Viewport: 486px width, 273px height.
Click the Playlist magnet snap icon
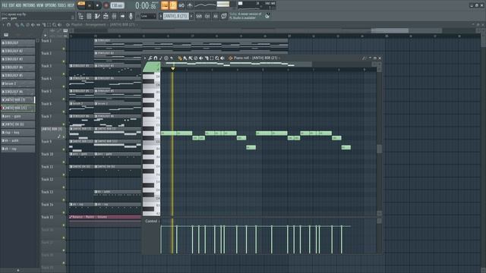coord(8,25)
